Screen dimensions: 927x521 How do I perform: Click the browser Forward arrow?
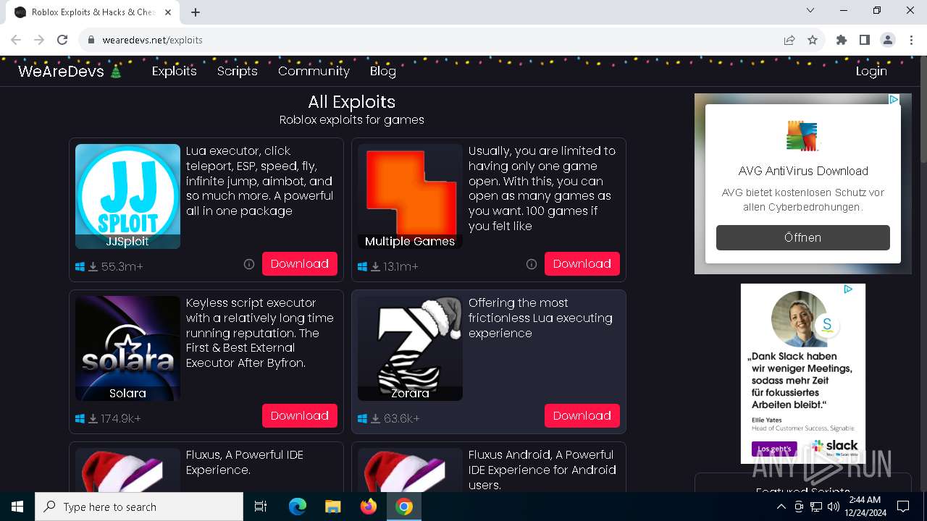pos(39,40)
